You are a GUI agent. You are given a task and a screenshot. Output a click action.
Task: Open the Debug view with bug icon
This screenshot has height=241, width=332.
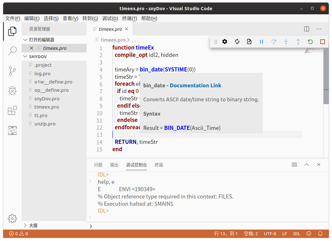[12, 91]
